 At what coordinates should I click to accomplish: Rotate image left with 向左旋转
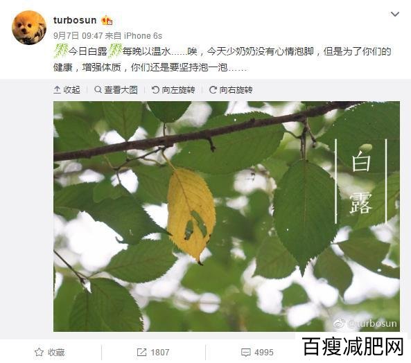tap(173, 90)
